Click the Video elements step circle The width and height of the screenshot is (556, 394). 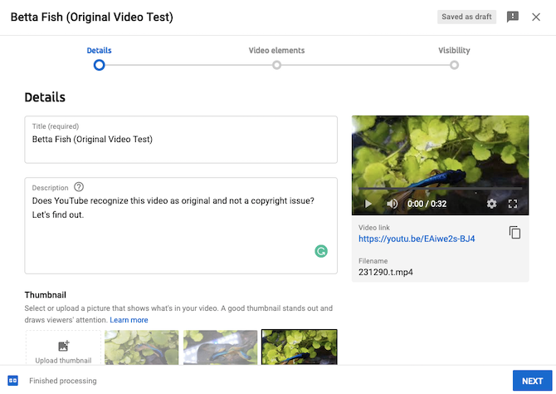tap(276, 65)
